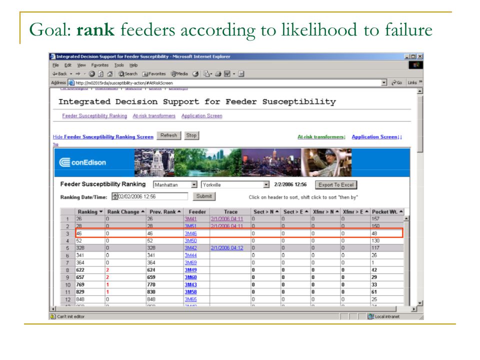Image resolution: width=480 pixels, height=360 pixels.
Task: Open feeder 3M60 link
Action: pos(190,277)
